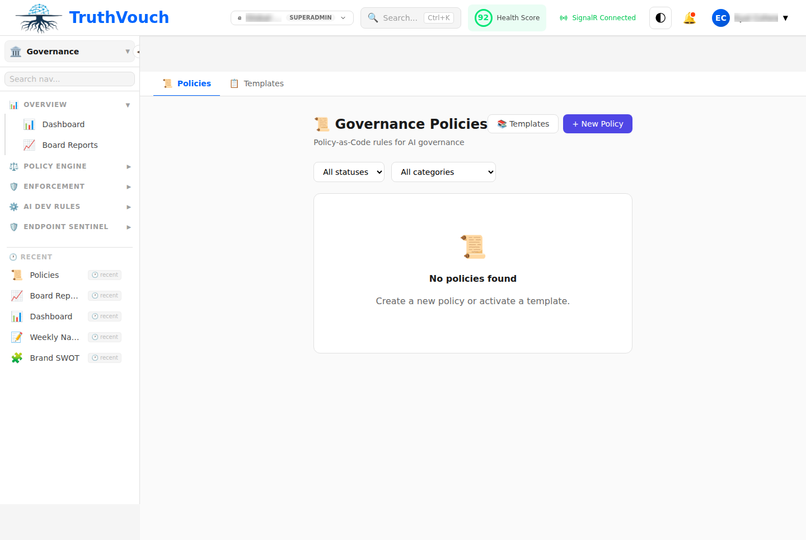Click the SignalR Connected status icon

(563, 17)
